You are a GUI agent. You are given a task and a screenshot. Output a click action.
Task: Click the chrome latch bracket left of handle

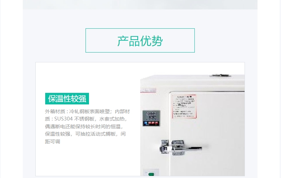coord(164,146)
